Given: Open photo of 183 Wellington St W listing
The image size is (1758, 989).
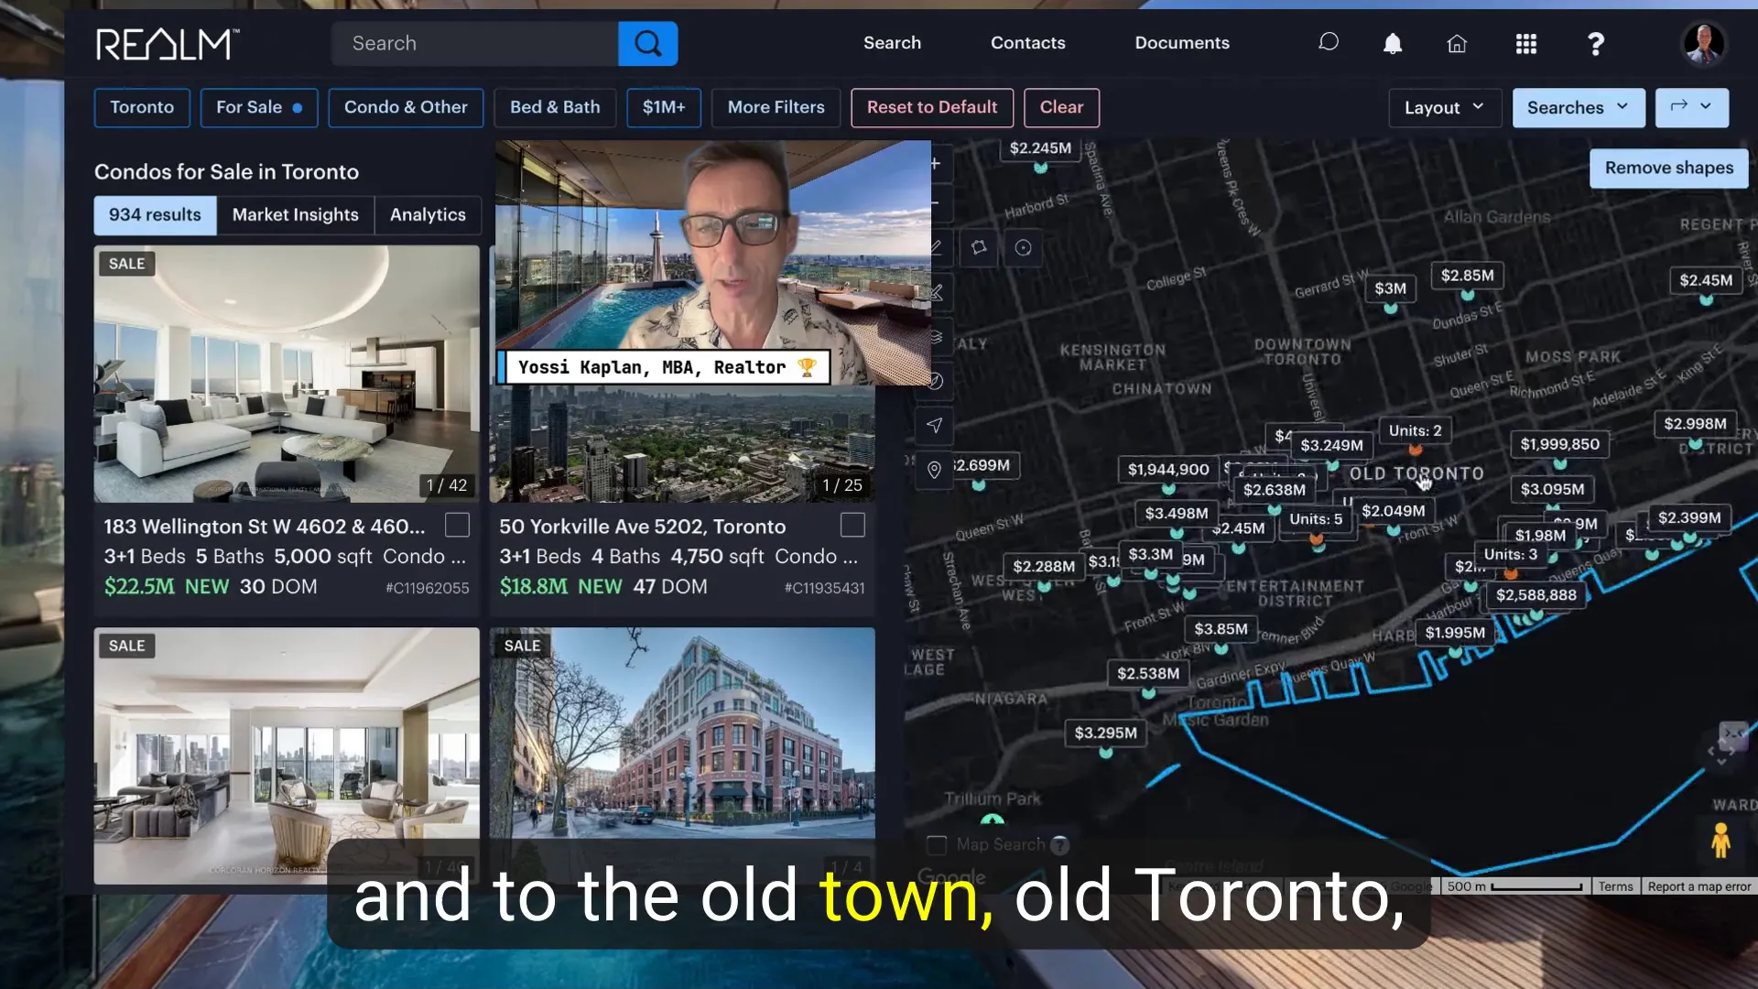Looking at the screenshot, I should point(287,374).
